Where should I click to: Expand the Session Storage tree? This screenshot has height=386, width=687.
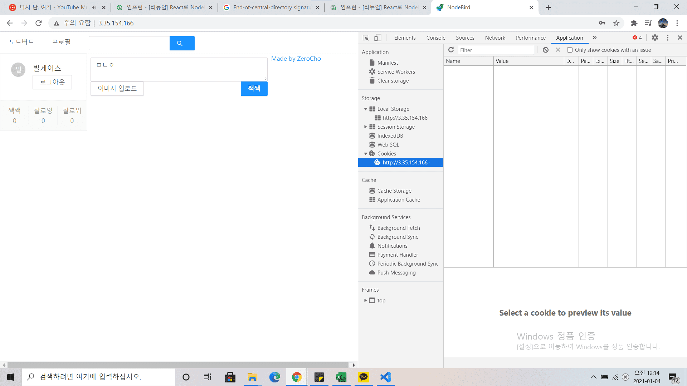[x=365, y=127]
